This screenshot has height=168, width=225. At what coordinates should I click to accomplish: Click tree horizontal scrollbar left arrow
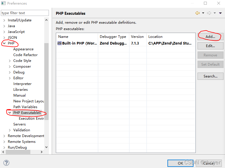3,152
